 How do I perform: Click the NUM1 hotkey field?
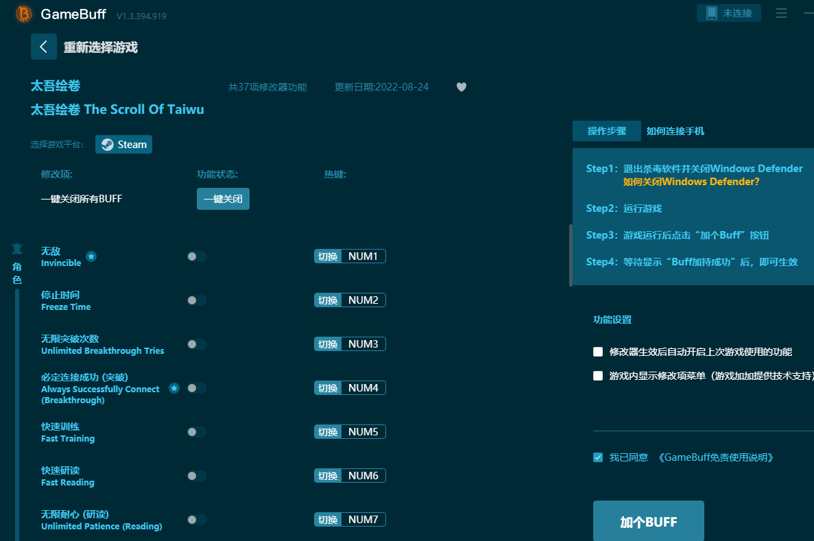pyautogui.click(x=363, y=256)
